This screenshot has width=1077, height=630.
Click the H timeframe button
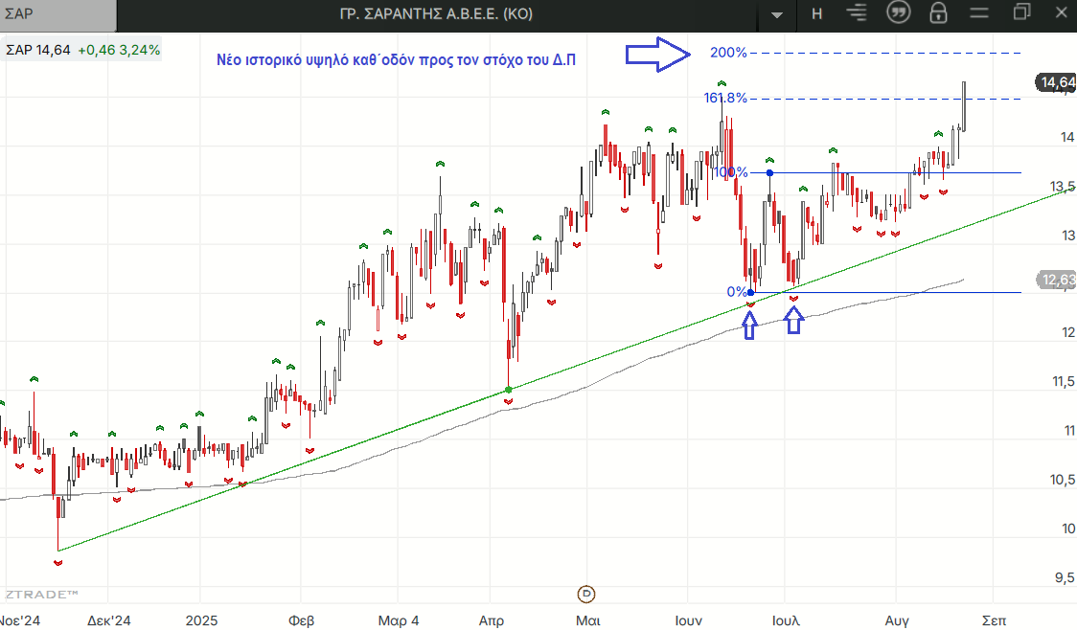tap(816, 13)
